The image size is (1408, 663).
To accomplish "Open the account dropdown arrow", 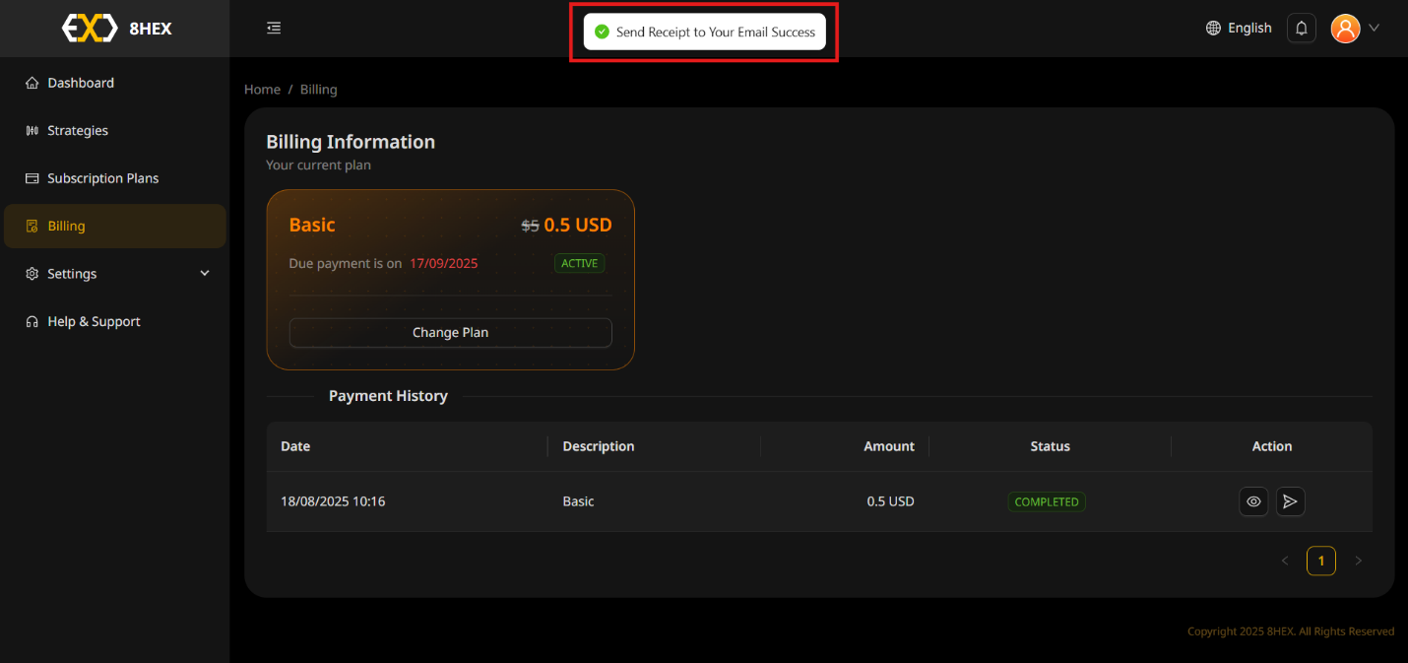I will [x=1374, y=28].
